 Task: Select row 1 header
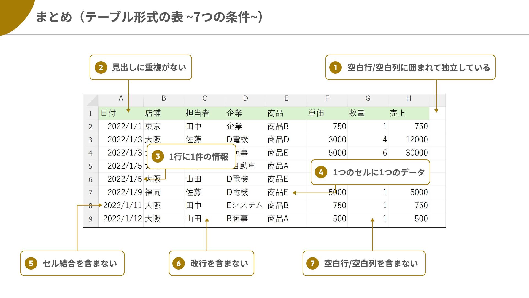[x=91, y=113]
